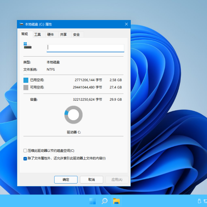Open the 硬件 tab
207x207 pixels.
click(x=52, y=34)
